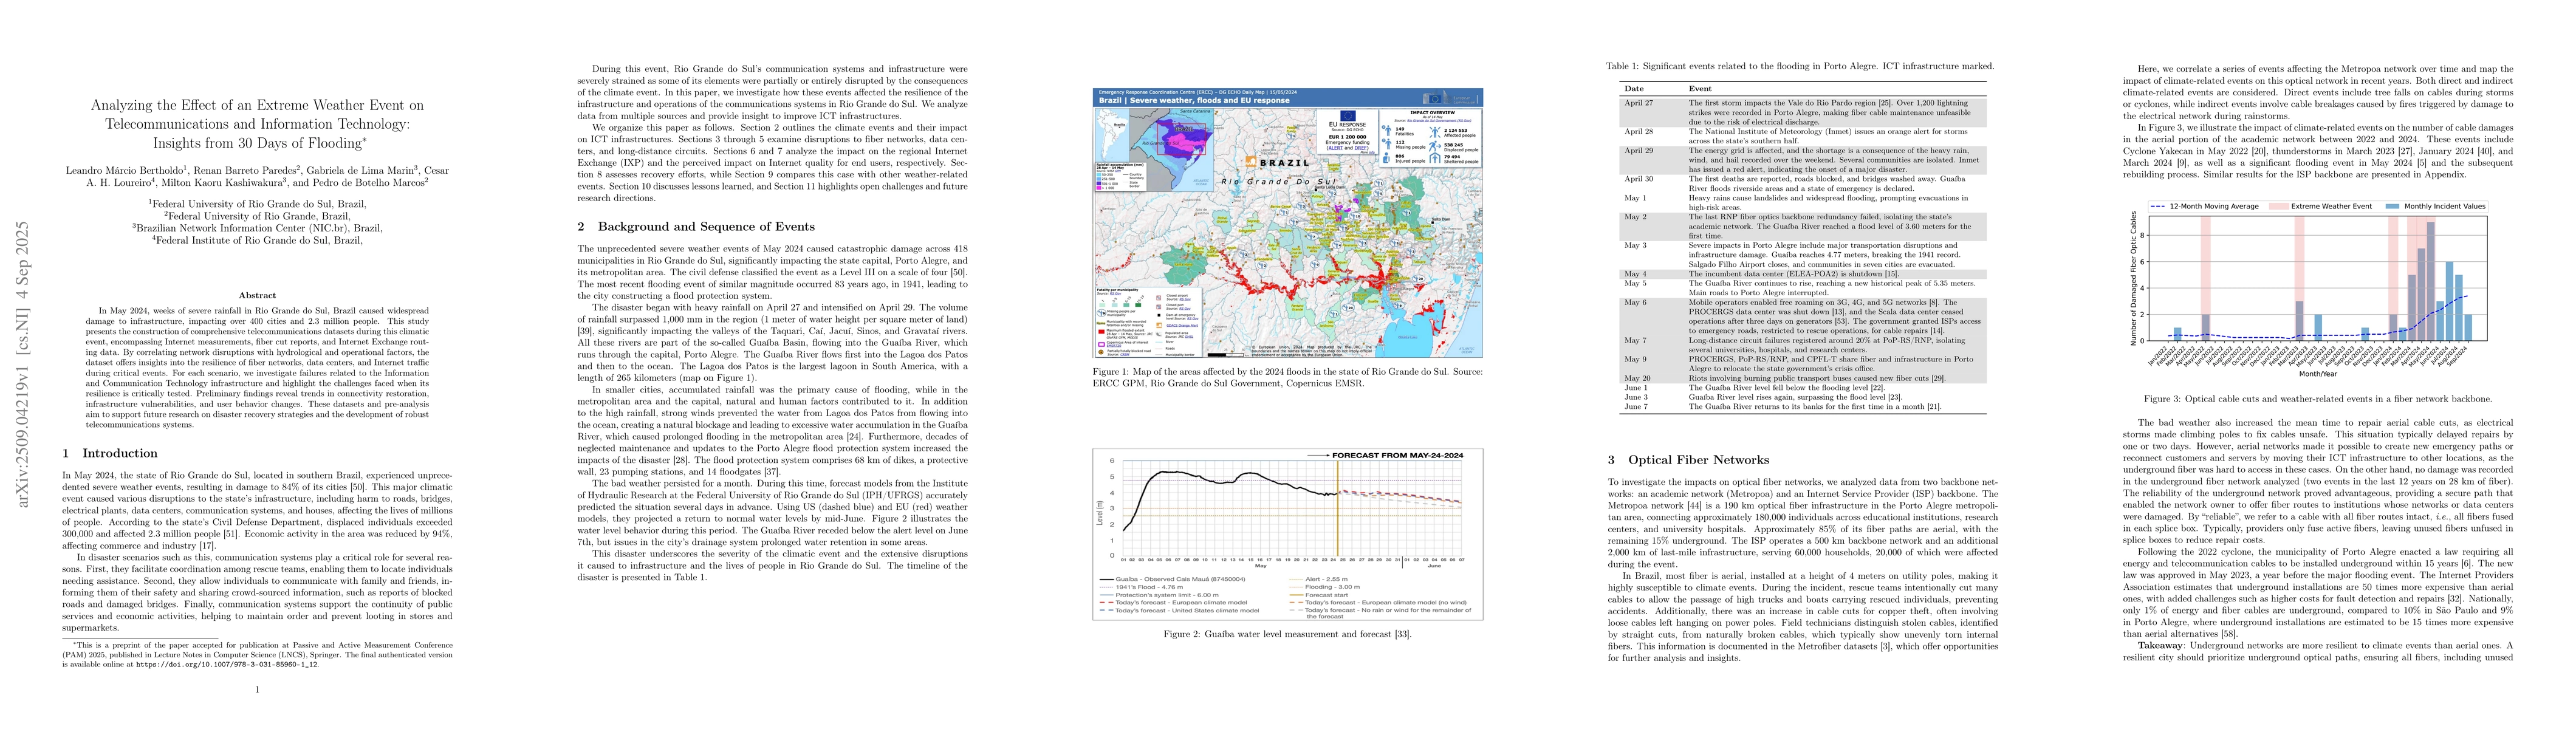Click the 'June 3' date cell
The width and height of the screenshot is (2576, 729).
(x=1636, y=397)
